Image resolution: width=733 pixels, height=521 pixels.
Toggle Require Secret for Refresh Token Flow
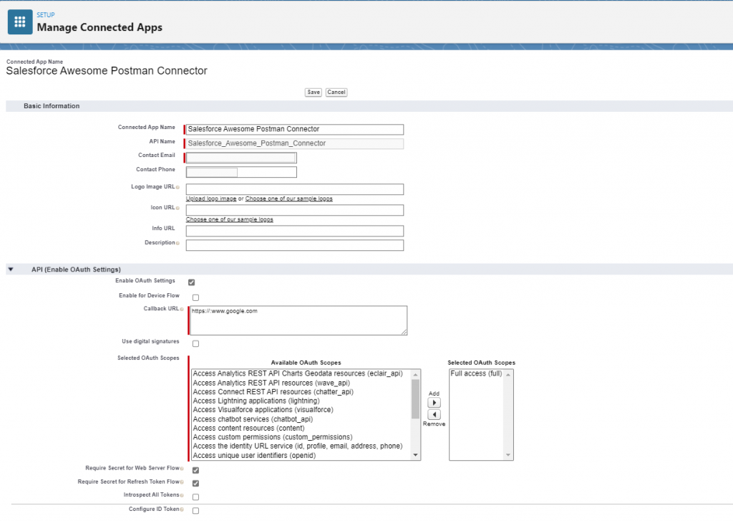[195, 483]
